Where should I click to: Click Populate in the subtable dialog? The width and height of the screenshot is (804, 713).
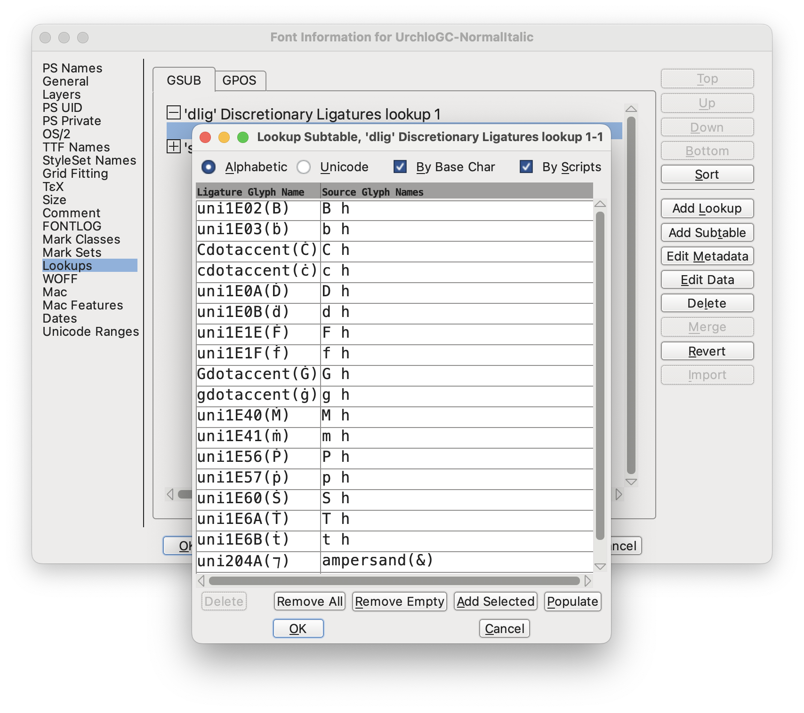tap(572, 601)
